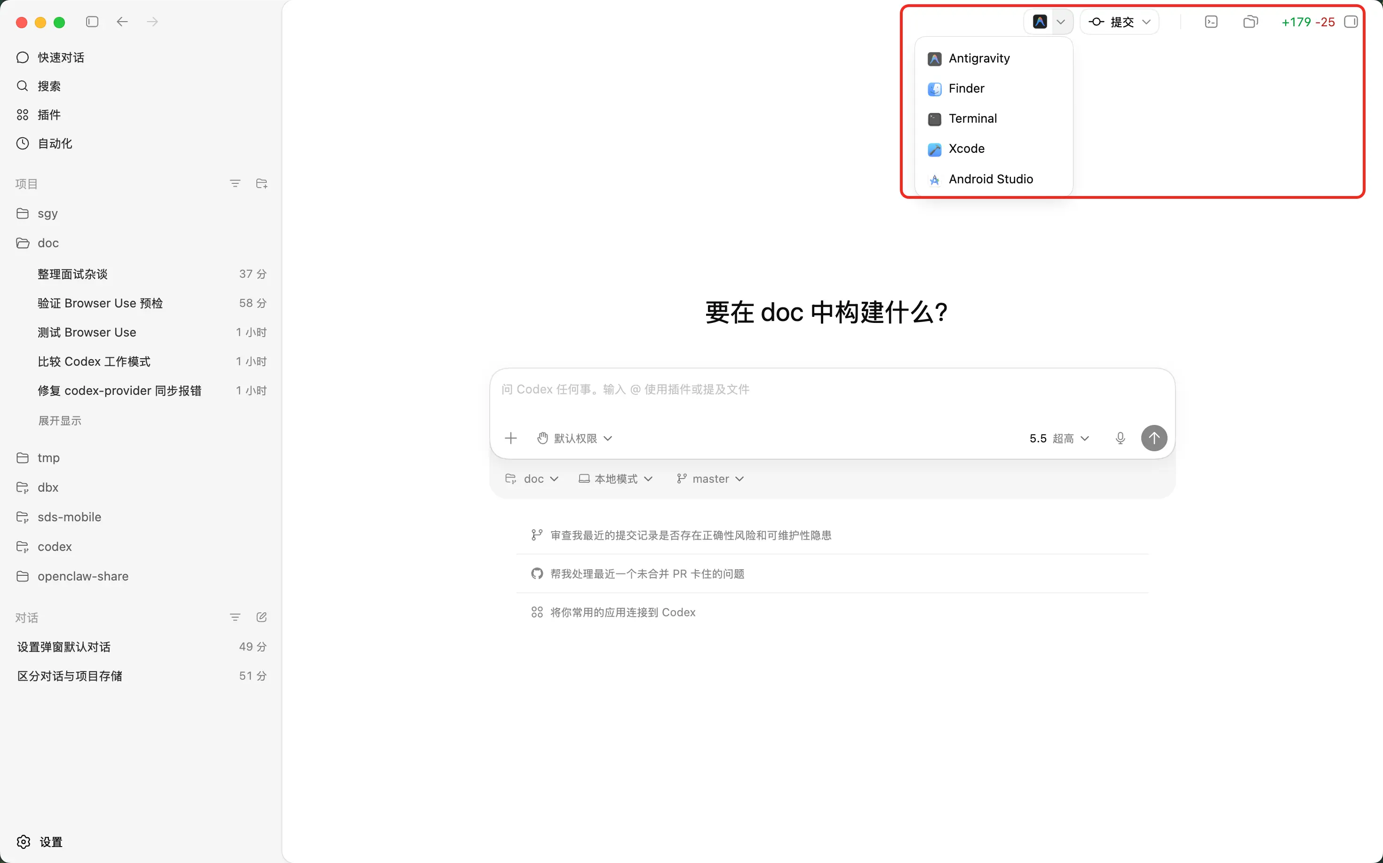Toggle the right side panel icon
This screenshot has width=1383, height=863.
point(1351,22)
